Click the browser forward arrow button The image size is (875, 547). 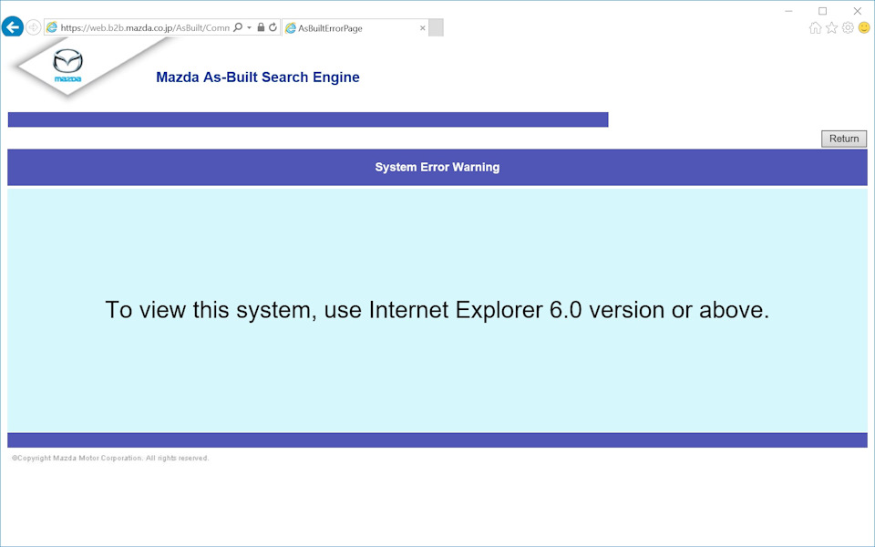tap(34, 26)
